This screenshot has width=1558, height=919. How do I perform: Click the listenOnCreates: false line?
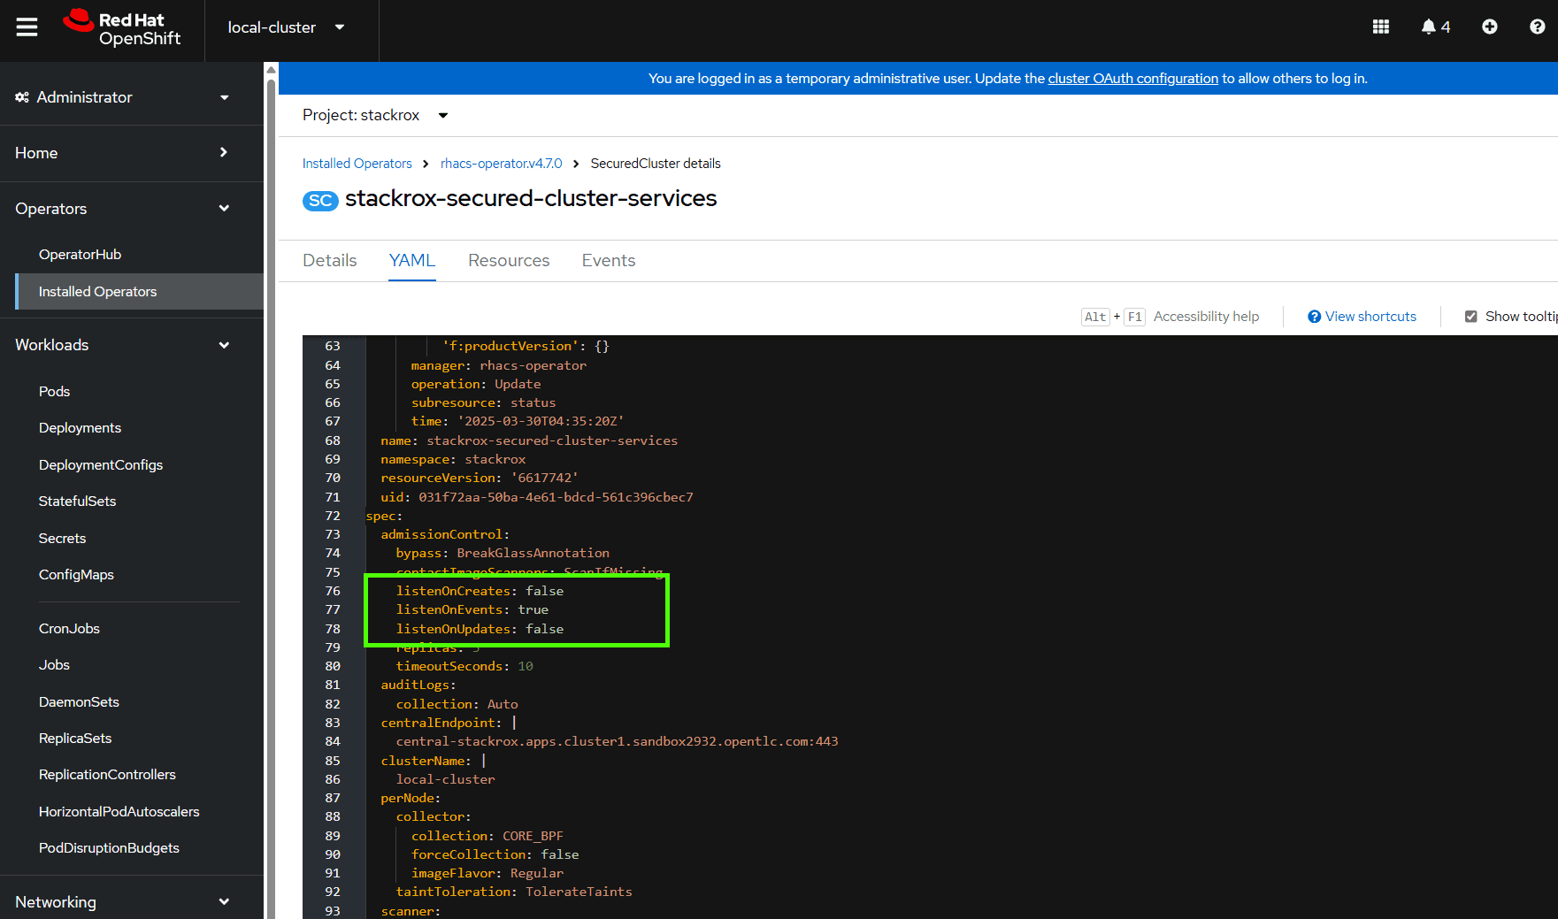click(480, 591)
